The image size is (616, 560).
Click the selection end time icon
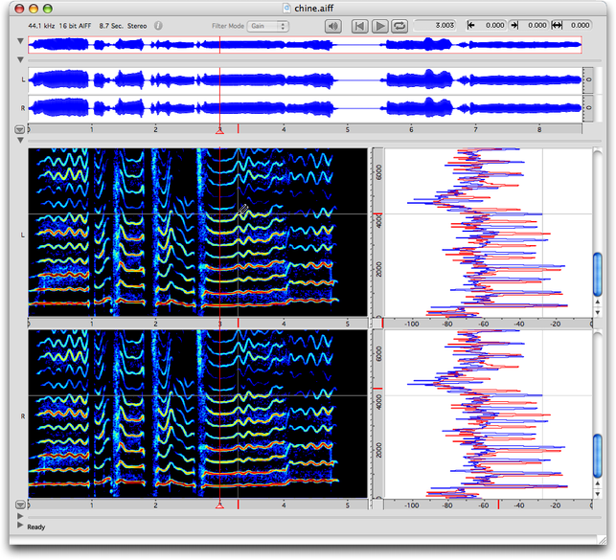514,26
